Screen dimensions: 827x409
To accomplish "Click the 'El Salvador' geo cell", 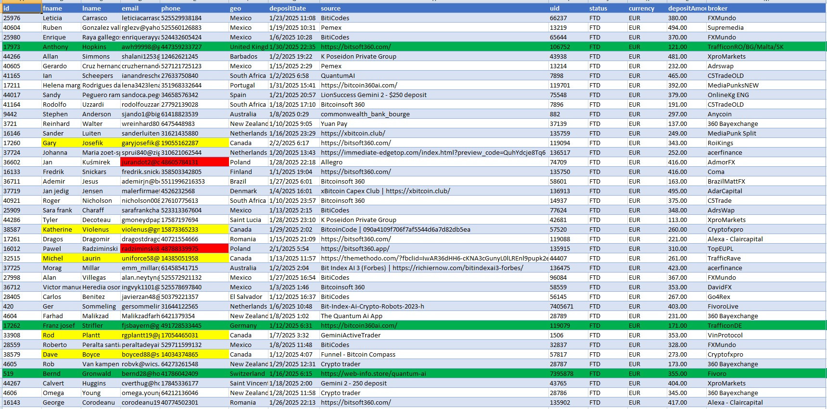I will pos(246,297).
